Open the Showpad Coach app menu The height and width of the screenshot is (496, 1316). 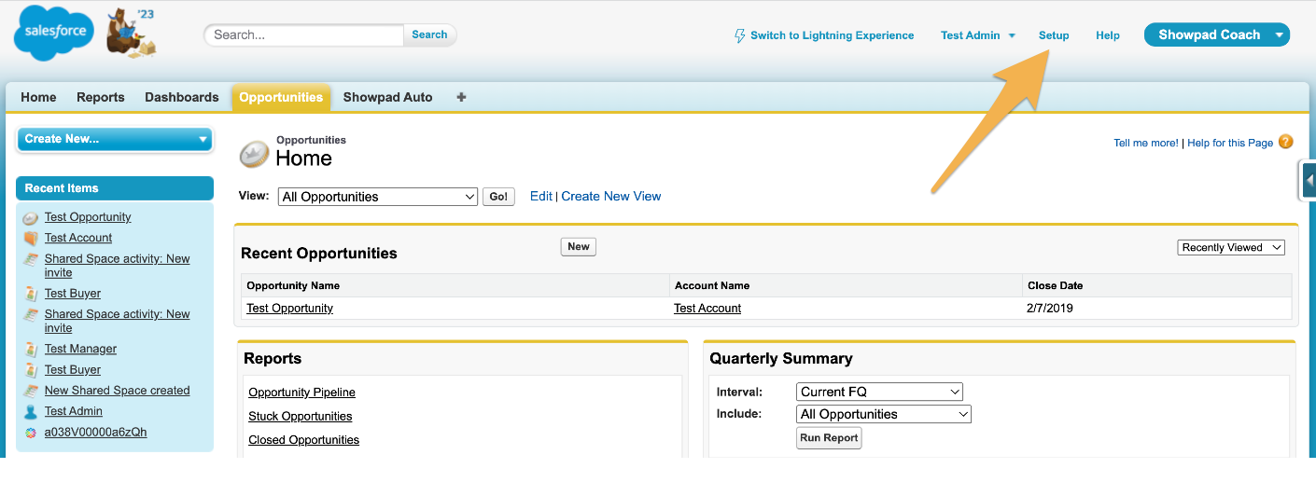1217,34
